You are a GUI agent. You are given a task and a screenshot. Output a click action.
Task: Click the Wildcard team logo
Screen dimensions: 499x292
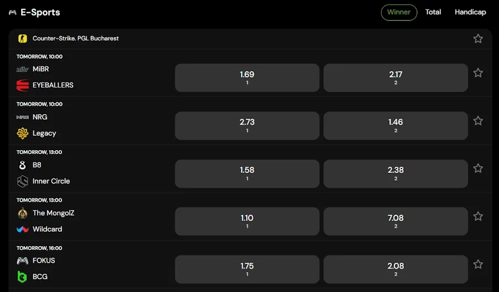[x=22, y=229]
